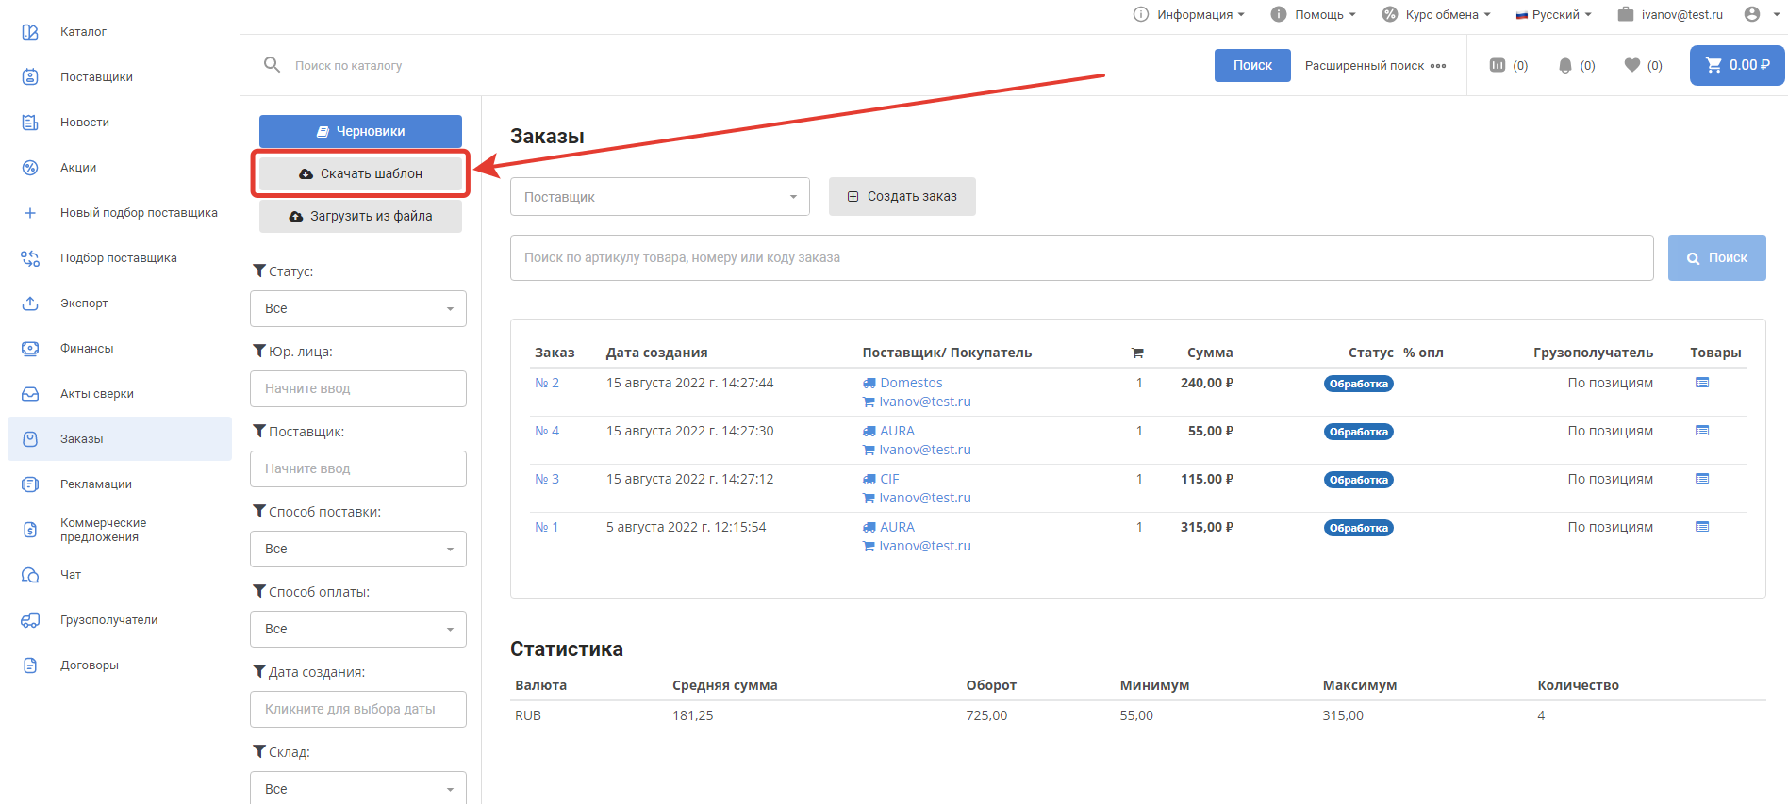Expand the Способ оплаты dropdown

click(358, 629)
